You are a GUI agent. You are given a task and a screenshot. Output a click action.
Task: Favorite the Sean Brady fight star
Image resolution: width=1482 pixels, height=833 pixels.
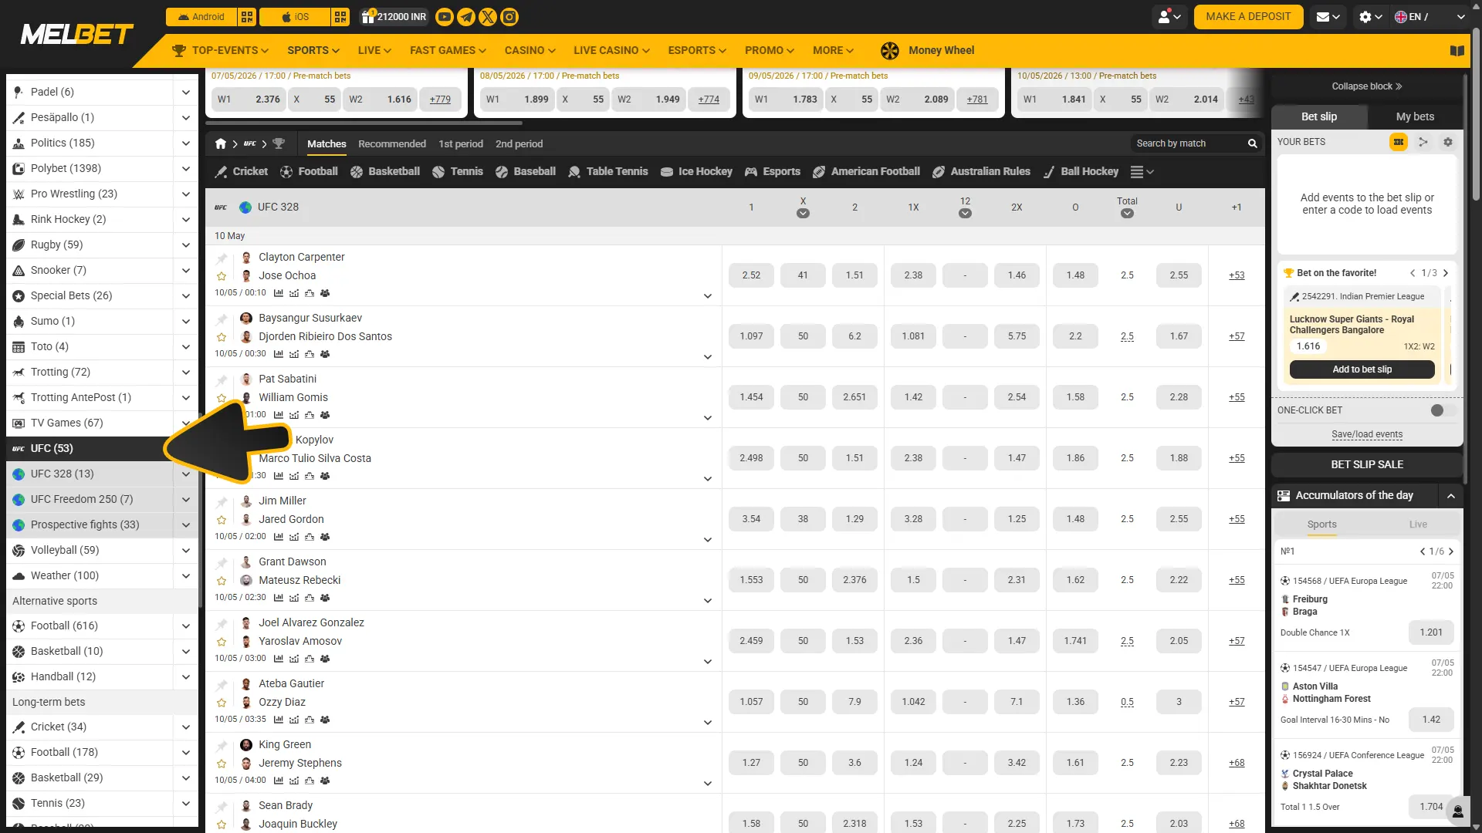pos(222,825)
